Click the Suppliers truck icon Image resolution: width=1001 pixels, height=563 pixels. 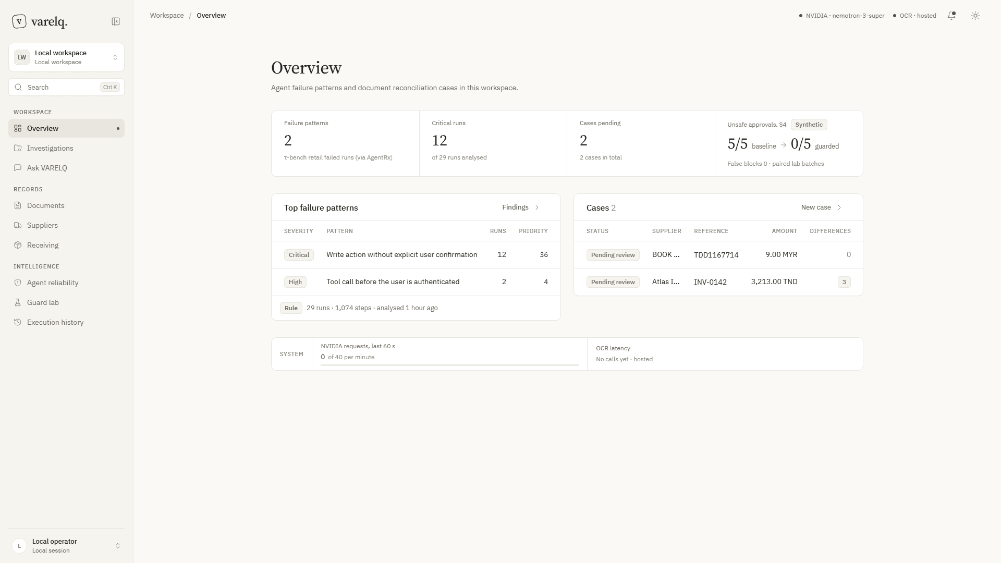click(18, 225)
